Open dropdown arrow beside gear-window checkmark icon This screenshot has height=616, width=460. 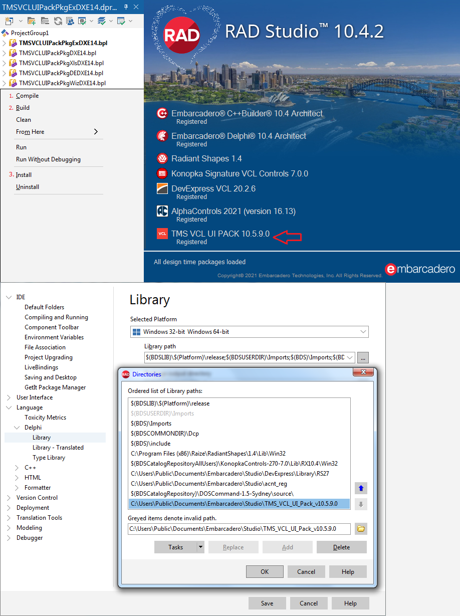click(x=91, y=21)
